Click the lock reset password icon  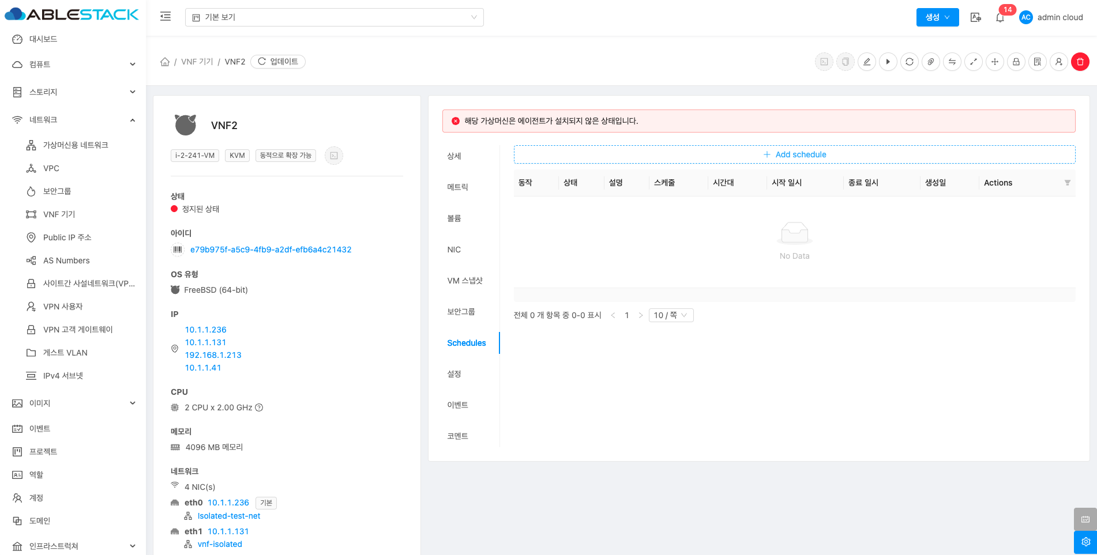coord(1016,62)
